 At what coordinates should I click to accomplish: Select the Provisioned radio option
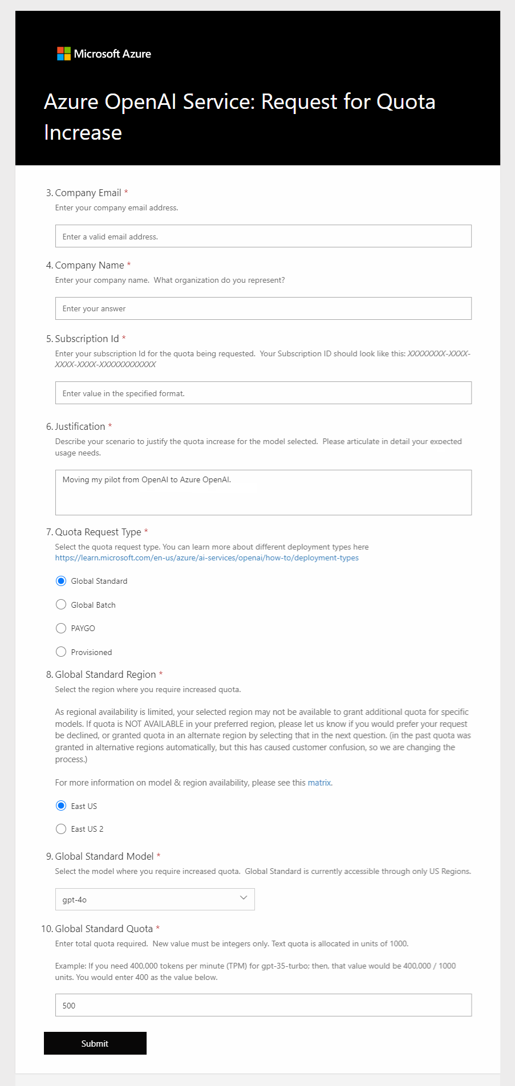pyautogui.click(x=61, y=652)
